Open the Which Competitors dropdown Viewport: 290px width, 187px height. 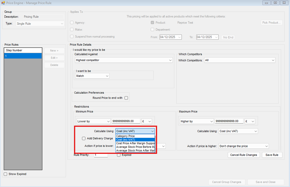pos(240,60)
